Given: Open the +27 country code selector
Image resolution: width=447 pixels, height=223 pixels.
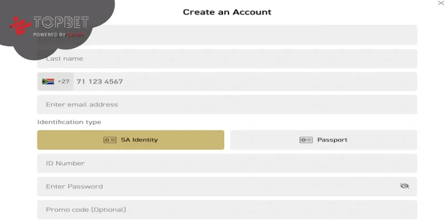Looking at the screenshot, I should pos(55,81).
